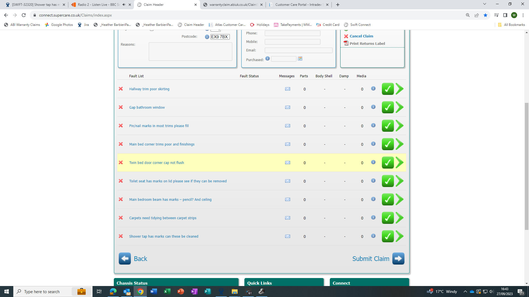Viewport: 529px width, 297px height.
Task: Click the Back arrow button
Action: (125, 258)
